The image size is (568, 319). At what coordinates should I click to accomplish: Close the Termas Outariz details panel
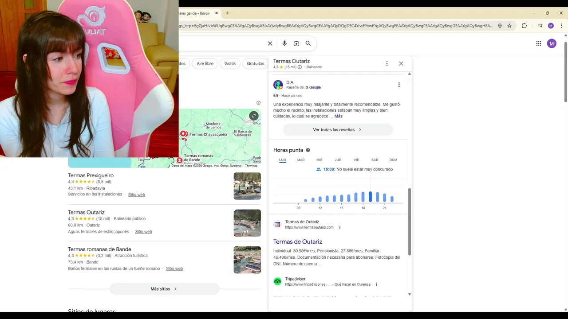pyautogui.click(x=401, y=63)
